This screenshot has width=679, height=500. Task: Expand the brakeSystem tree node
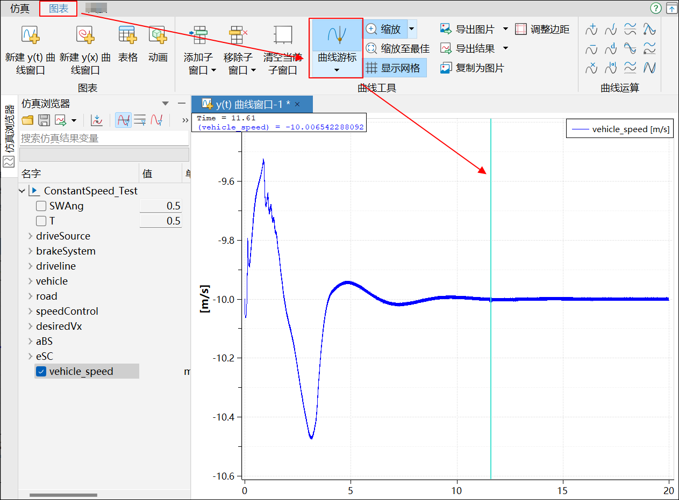[x=30, y=251]
